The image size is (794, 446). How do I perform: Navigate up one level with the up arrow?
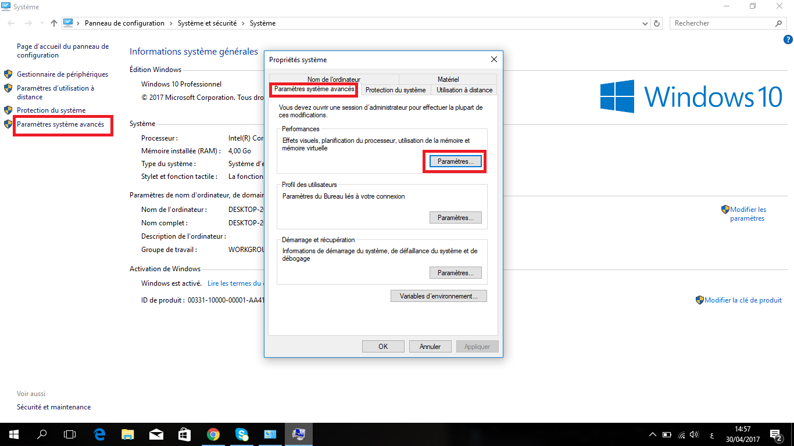tap(54, 23)
